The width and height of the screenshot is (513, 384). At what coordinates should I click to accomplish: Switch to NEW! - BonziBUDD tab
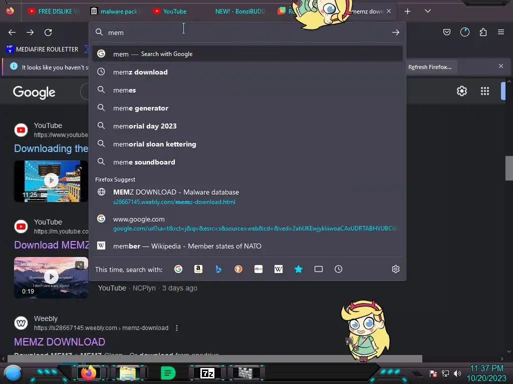click(240, 11)
